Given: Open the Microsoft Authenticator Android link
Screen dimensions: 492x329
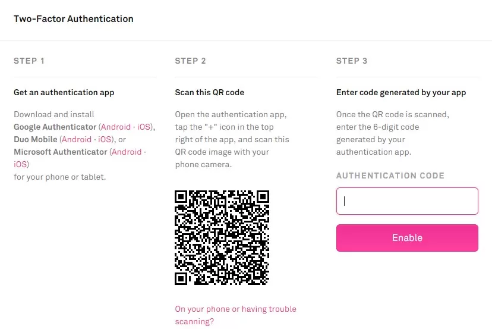Looking at the screenshot, I should (x=127, y=152).
